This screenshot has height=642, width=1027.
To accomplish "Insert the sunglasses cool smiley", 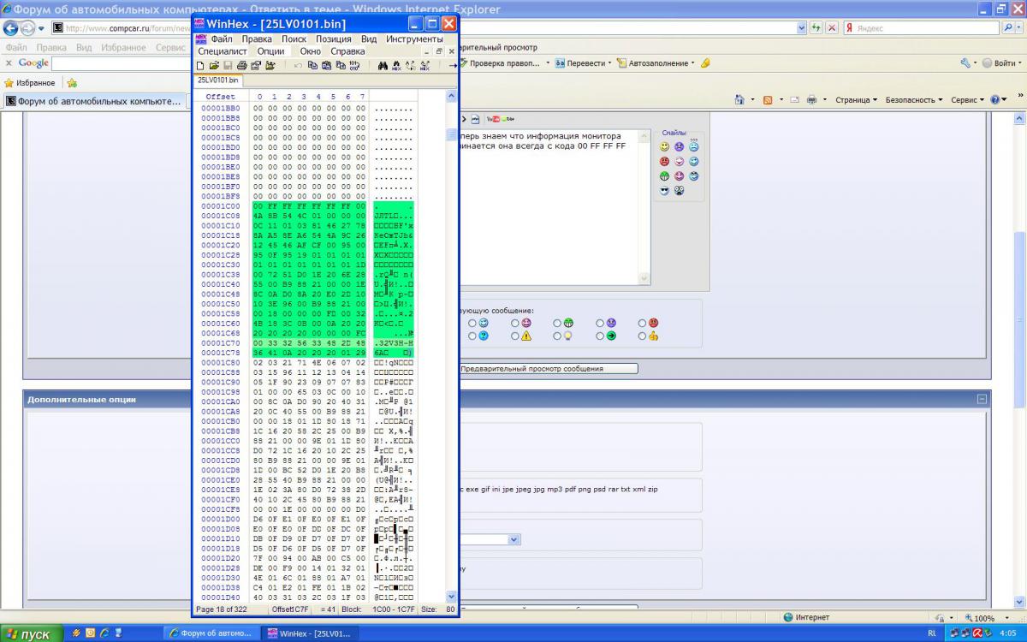I will tap(664, 191).
